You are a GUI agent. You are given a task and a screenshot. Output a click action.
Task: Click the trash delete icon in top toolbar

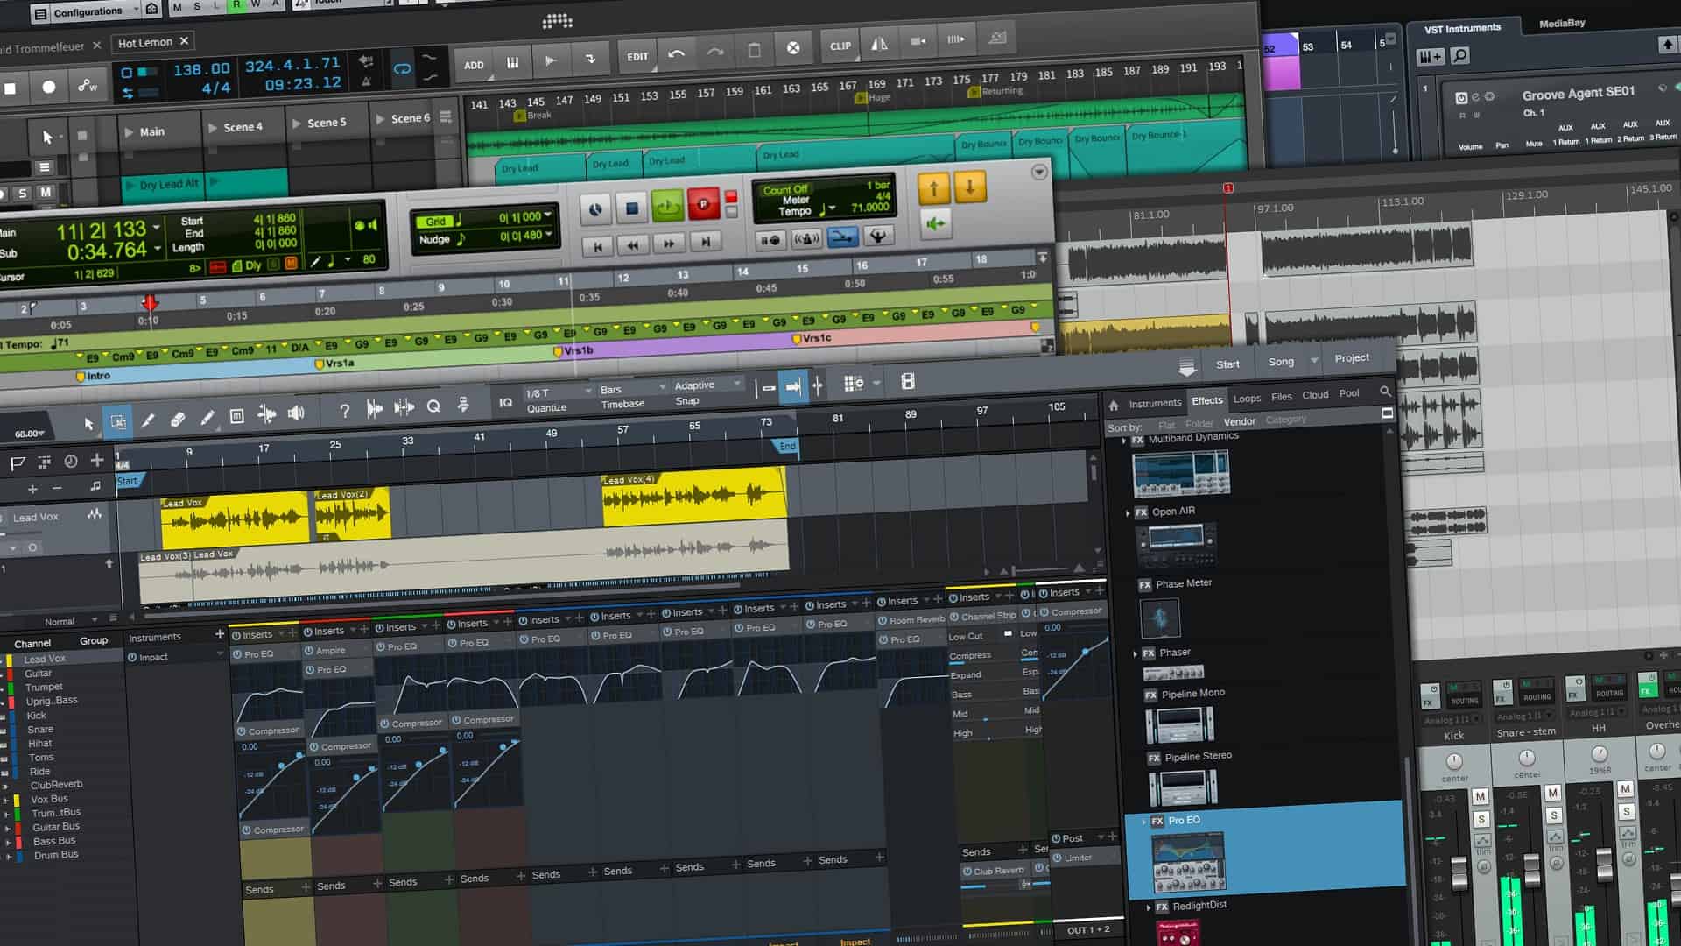(754, 51)
